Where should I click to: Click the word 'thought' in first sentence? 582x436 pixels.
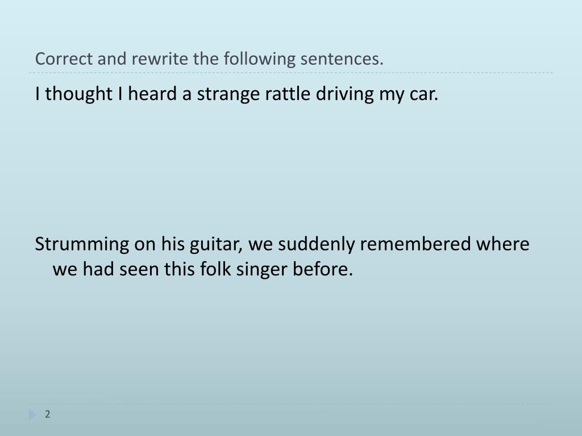pos(78,94)
